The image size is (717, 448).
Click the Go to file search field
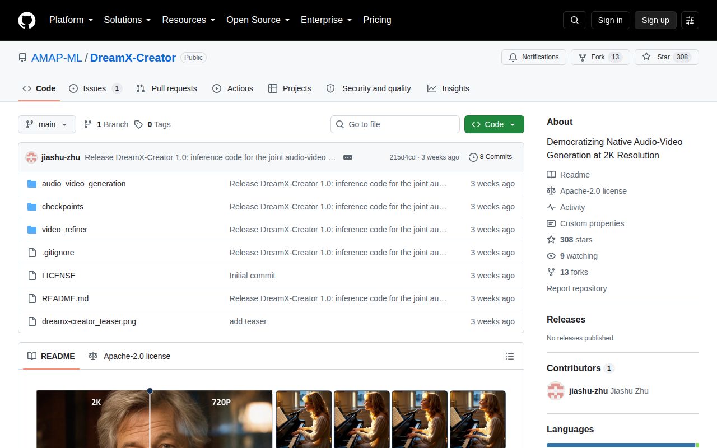(395, 124)
